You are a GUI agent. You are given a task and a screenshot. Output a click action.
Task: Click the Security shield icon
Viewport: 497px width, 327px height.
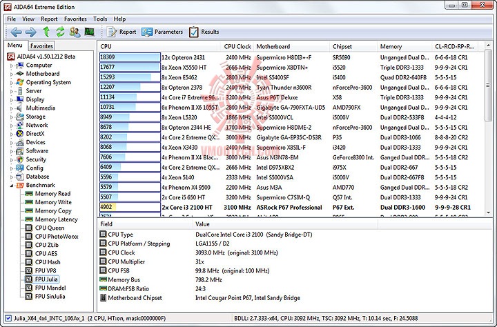click(x=20, y=159)
